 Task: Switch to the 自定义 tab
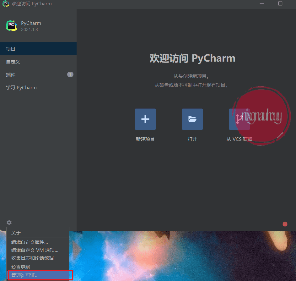click(38, 62)
